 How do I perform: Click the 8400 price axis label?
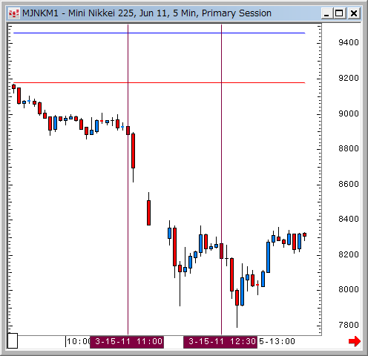(x=349, y=219)
